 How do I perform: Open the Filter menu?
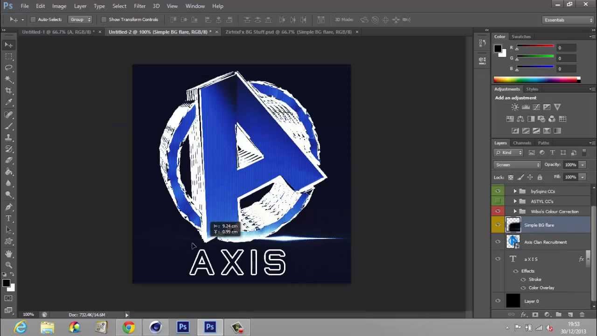(x=139, y=6)
